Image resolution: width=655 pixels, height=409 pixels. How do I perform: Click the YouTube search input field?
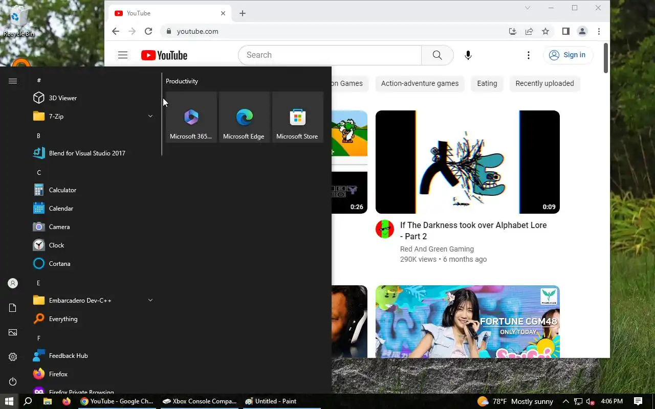pyautogui.click(x=330, y=55)
